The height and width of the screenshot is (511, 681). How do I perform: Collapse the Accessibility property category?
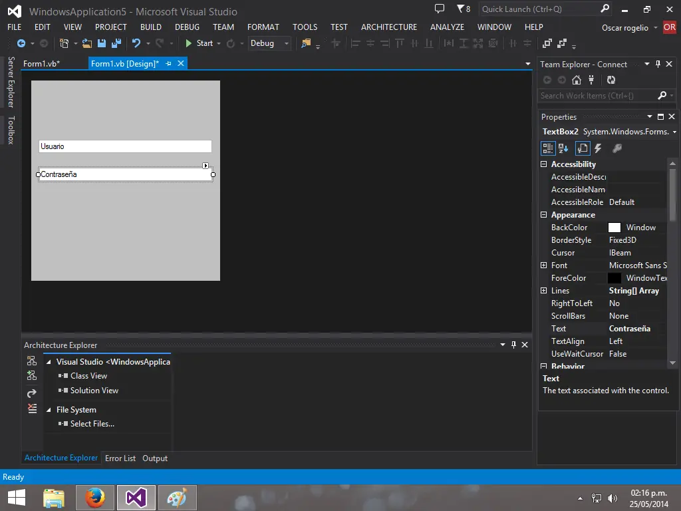(x=543, y=164)
